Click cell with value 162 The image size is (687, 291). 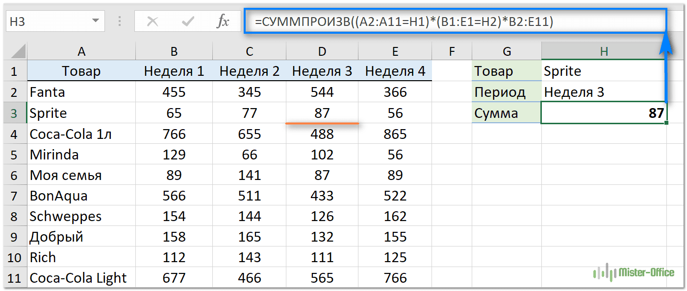coord(395,216)
